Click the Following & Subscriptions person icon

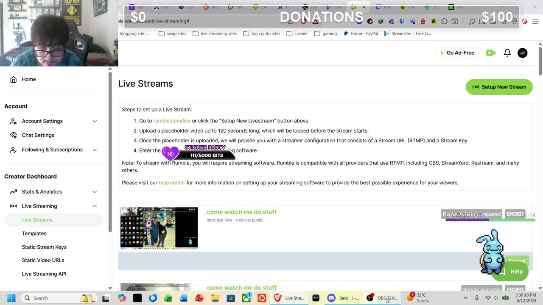coord(14,150)
